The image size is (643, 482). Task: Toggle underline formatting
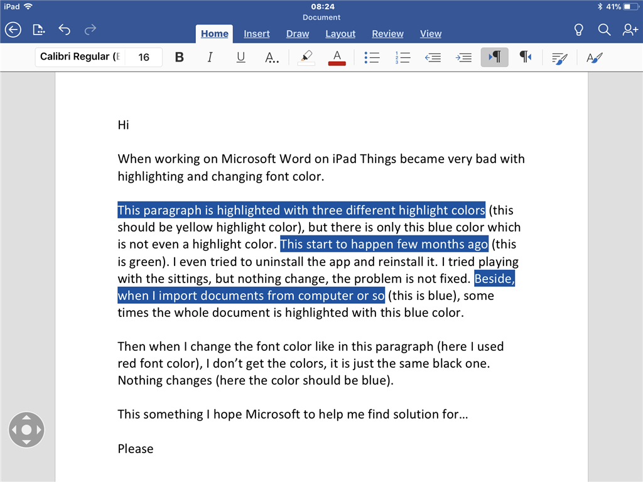240,57
